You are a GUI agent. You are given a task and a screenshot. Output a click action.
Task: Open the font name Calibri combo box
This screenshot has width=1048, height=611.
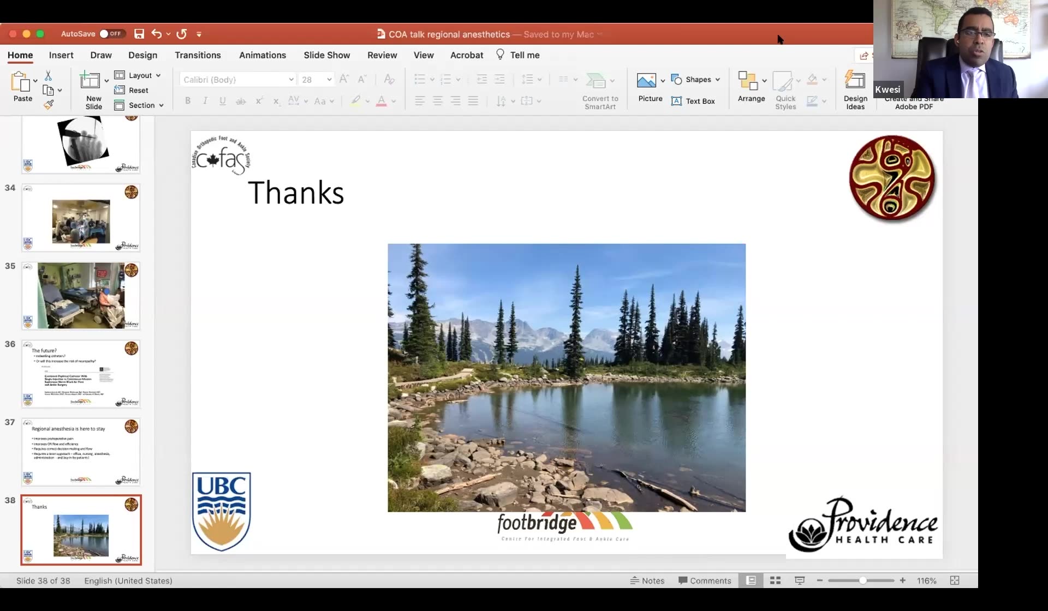237,80
